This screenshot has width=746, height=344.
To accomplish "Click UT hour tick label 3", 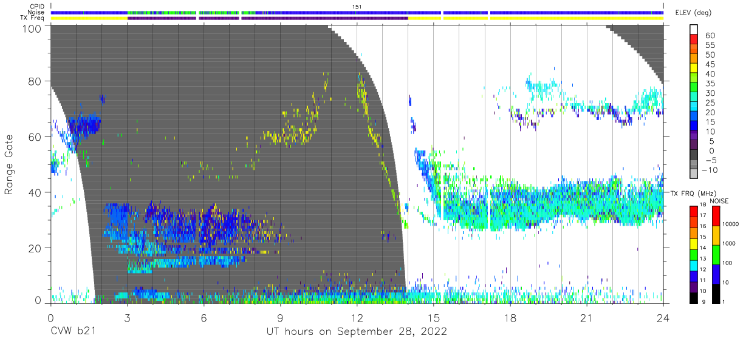I will point(127,317).
